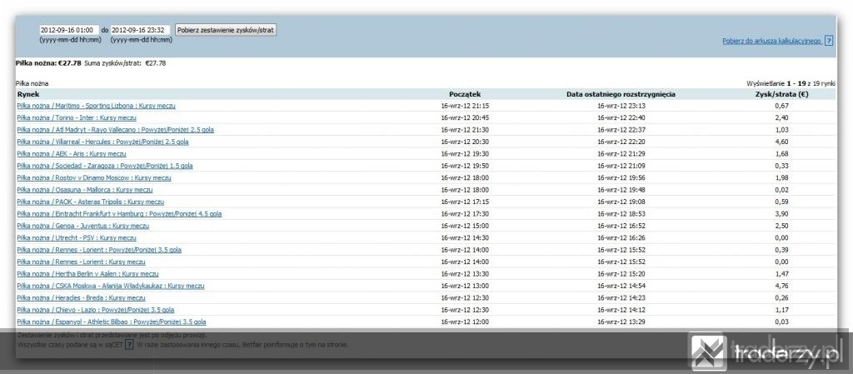This screenshot has height=374, width=853.
Task: Select profit value 3,90 in Eintracht row
Action: click(x=781, y=213)
